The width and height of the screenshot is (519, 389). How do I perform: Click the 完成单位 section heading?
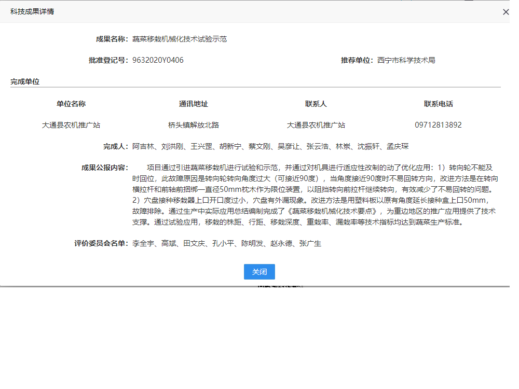(25, 81)
